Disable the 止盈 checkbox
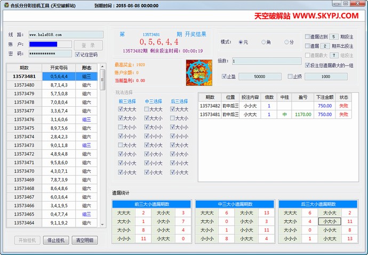 click(x=225, y=76)
